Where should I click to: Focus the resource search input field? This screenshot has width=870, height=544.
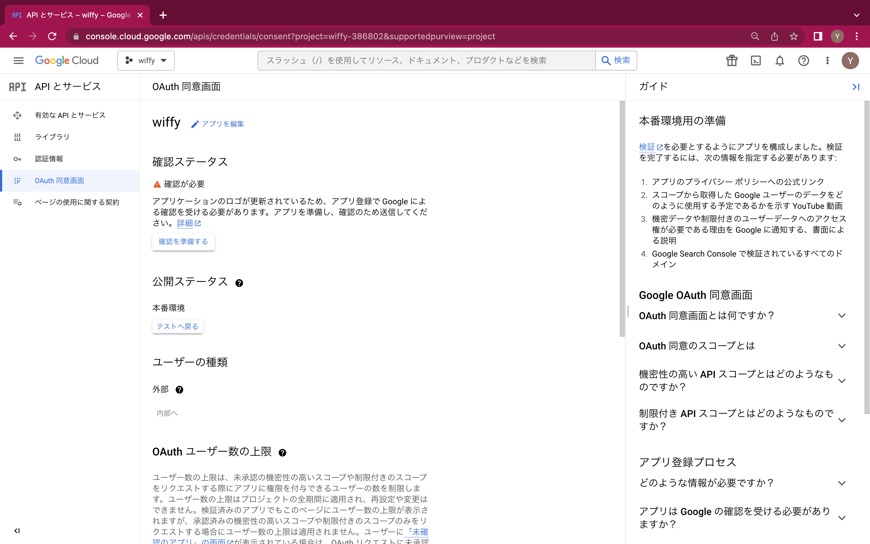tap(426, 60)
